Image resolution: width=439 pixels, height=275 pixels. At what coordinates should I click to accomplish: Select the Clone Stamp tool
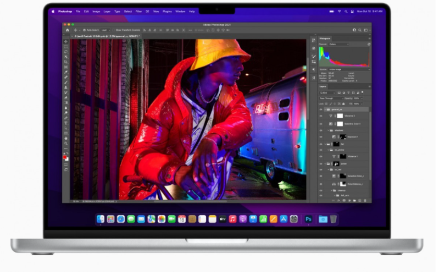[66, 87]
